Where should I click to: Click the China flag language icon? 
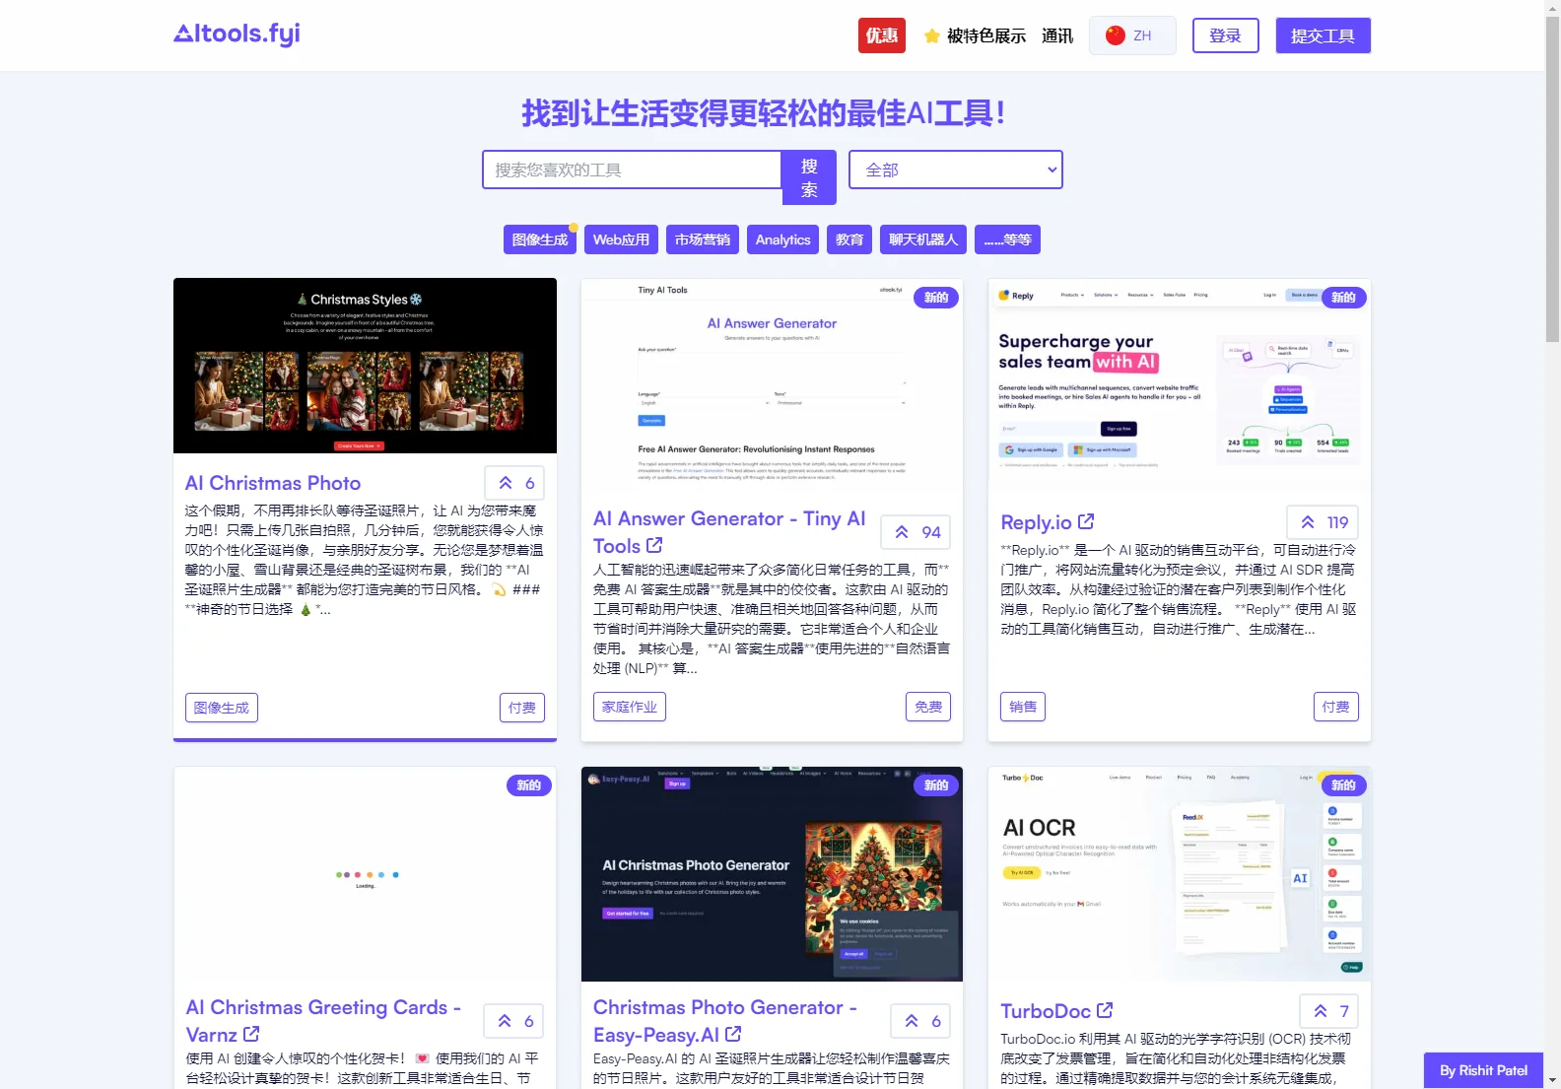coord(1116,35)
